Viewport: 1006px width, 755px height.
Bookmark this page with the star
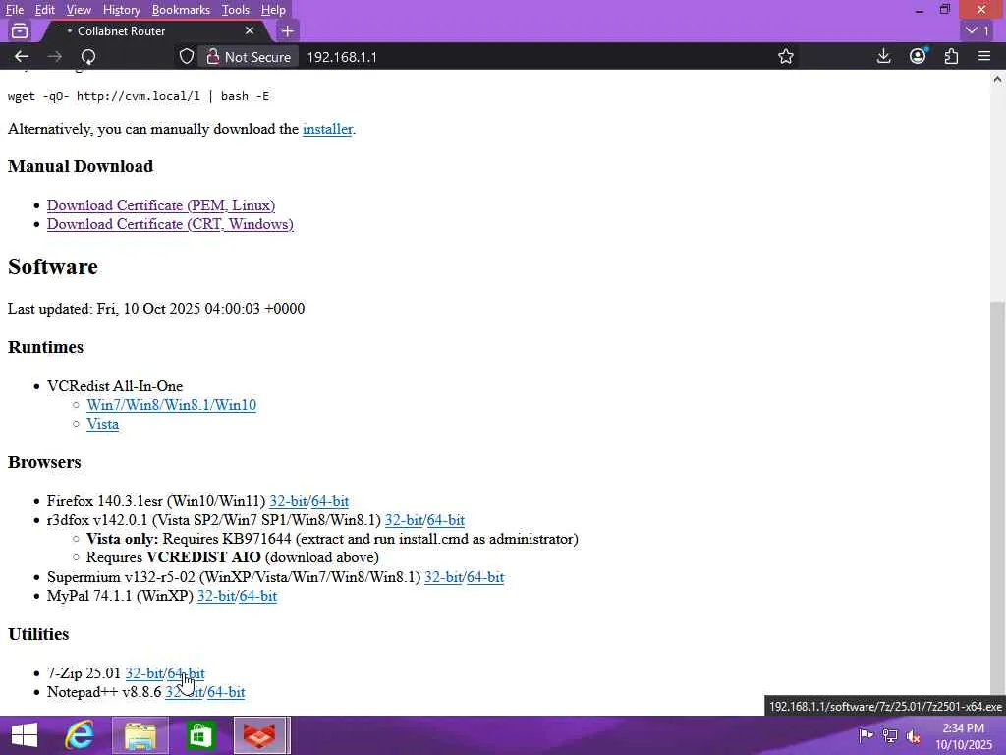point(785,56)
